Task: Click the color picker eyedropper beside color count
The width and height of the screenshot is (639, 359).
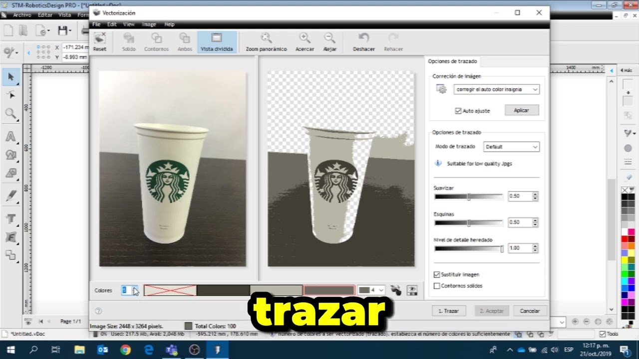Action: click(395, 290)
